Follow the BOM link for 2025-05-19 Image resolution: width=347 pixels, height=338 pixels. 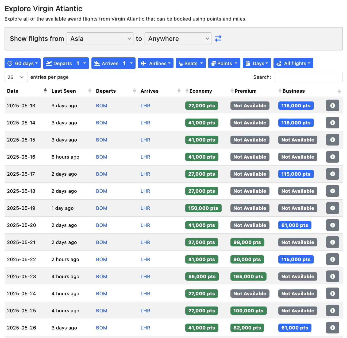click(x=102, y=208)
